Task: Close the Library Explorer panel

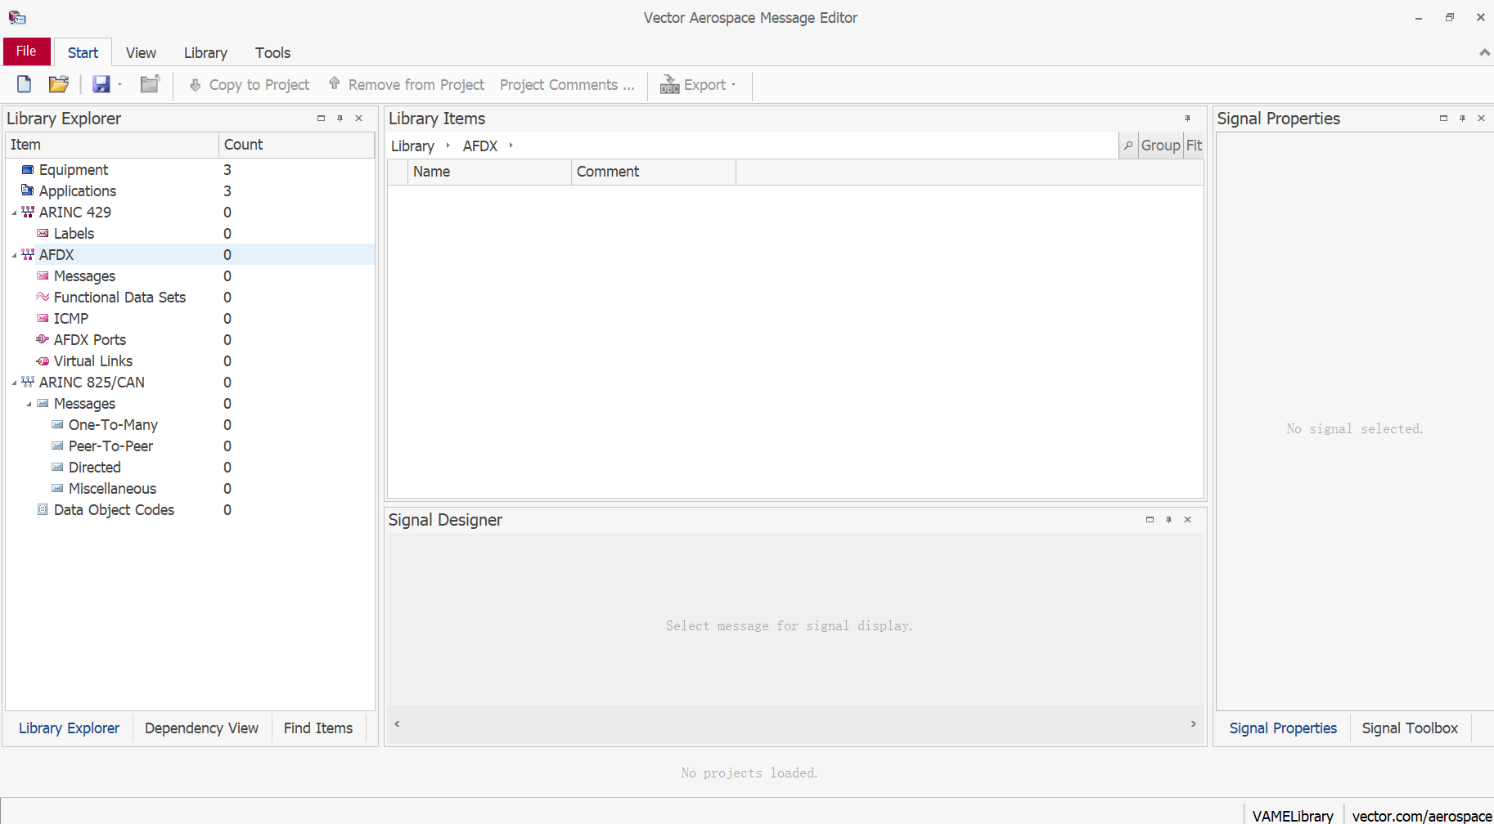Action: (x=358, y=119)
